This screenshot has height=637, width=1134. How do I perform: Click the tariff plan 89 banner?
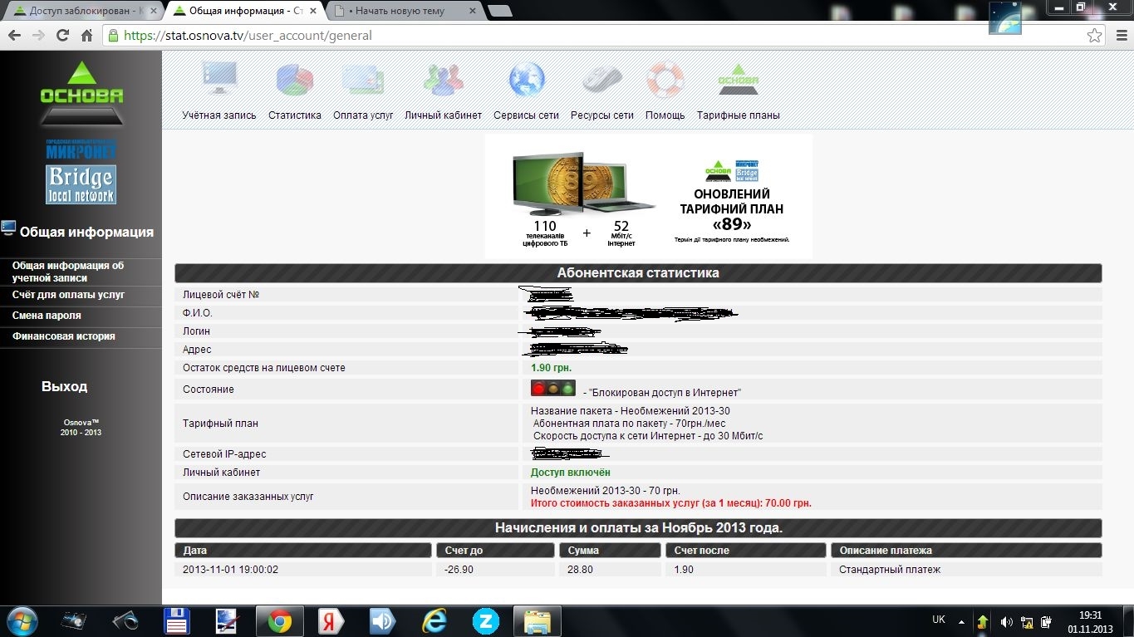648,196
